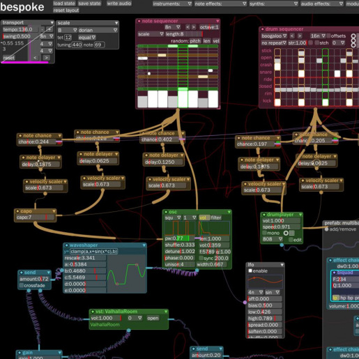Adjust capo:7 slider
This screenshot has width=359, height=359.
36,217
